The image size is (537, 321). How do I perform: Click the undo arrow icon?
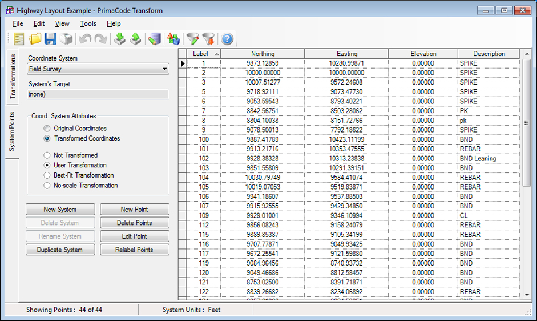coord(85,39)
